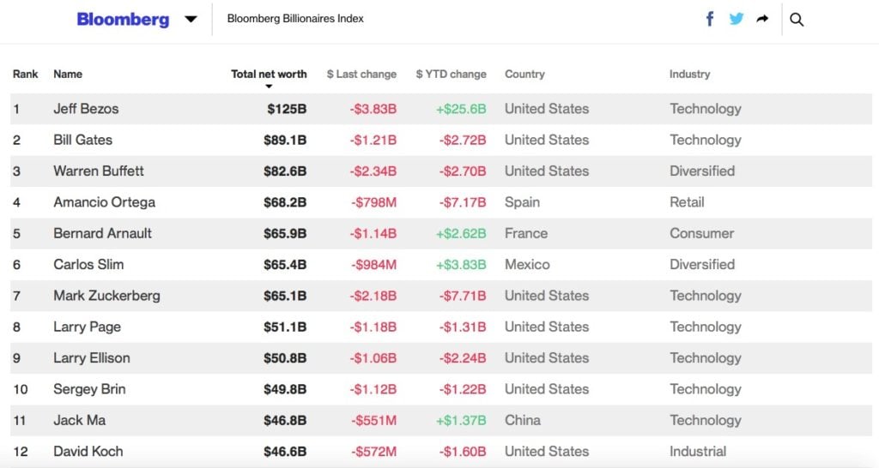Click the share arrow icon
Screen dimensions: 879x468
pos(762,19)
